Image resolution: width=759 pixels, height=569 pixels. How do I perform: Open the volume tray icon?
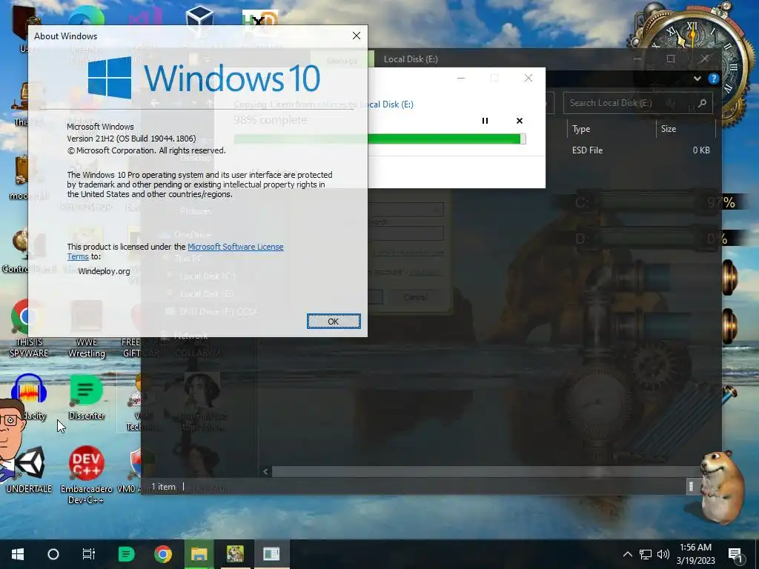pyautogui.click(x=663, y=554)
